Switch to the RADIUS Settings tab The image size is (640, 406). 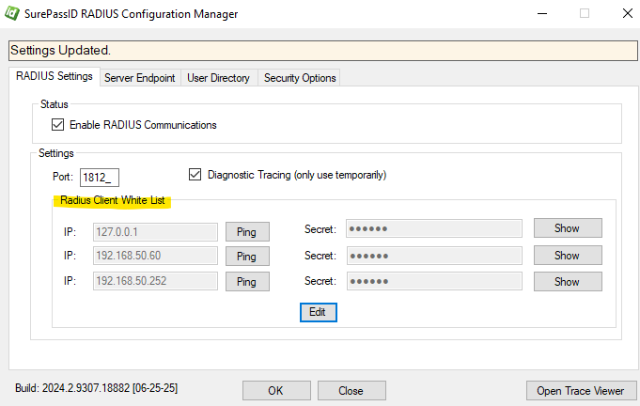(55, 76)
